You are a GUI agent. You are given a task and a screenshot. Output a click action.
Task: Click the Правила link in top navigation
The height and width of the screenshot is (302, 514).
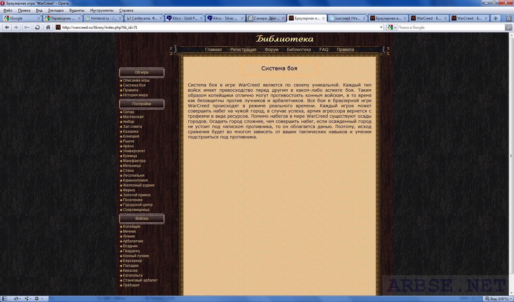[345, 50]
